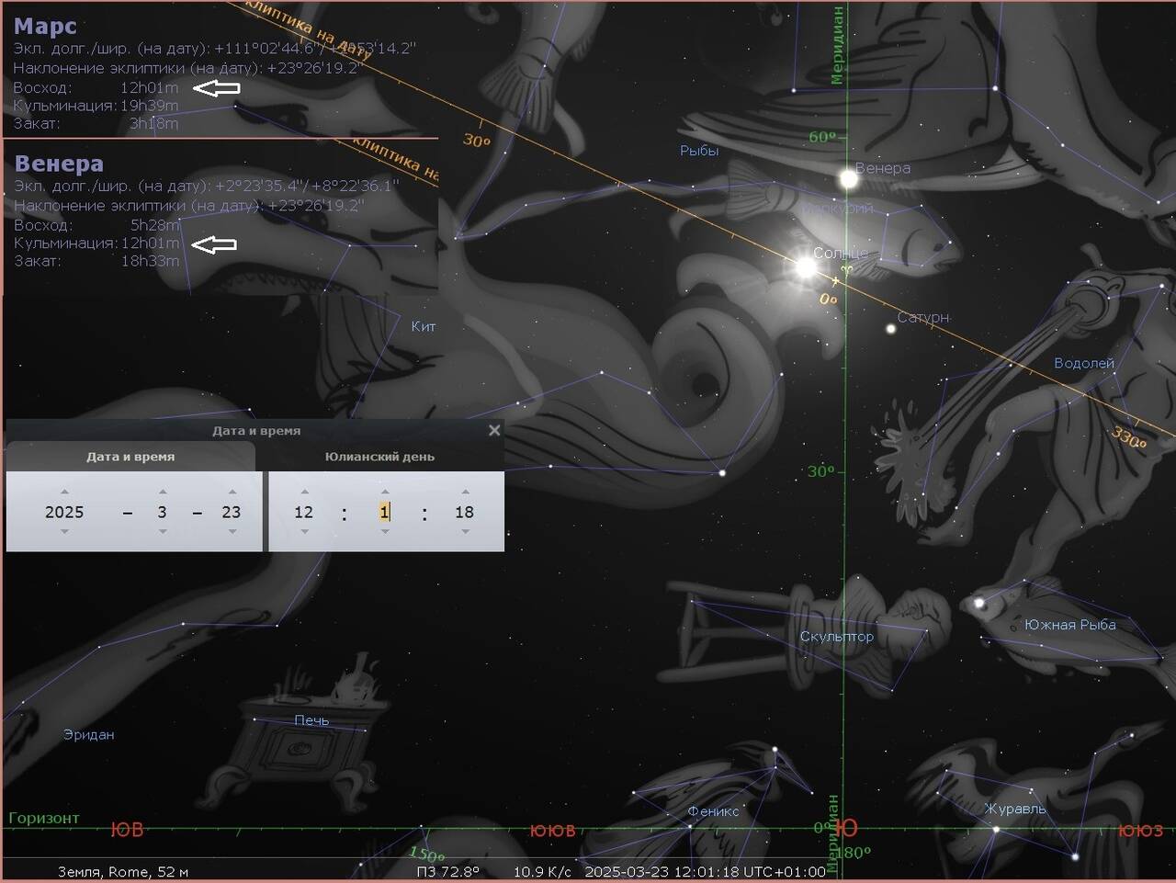The width and height of the screenshot is (1176, 883).
Task: Decrease the year with the down arrow
Action: 64,532
